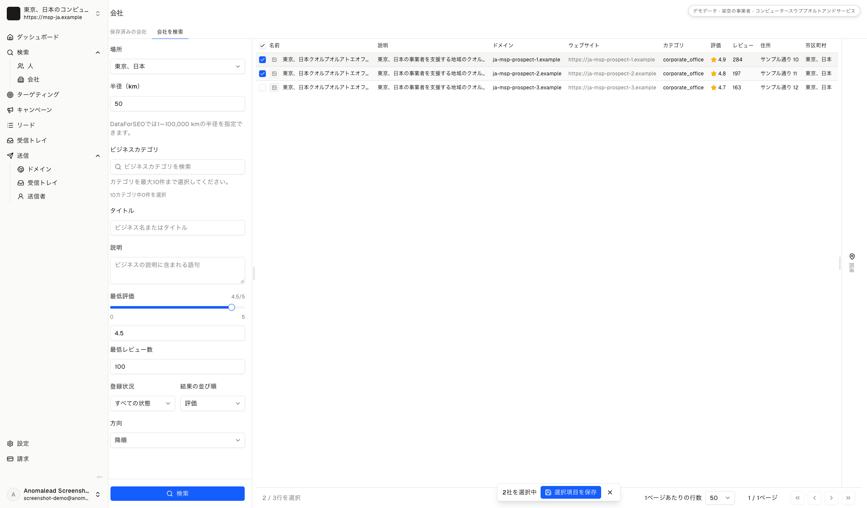This screenshot has width=867, height=508.
Task: Open the 場所 dropdown showing 東京、日本
Action: (x=177, y=66)
